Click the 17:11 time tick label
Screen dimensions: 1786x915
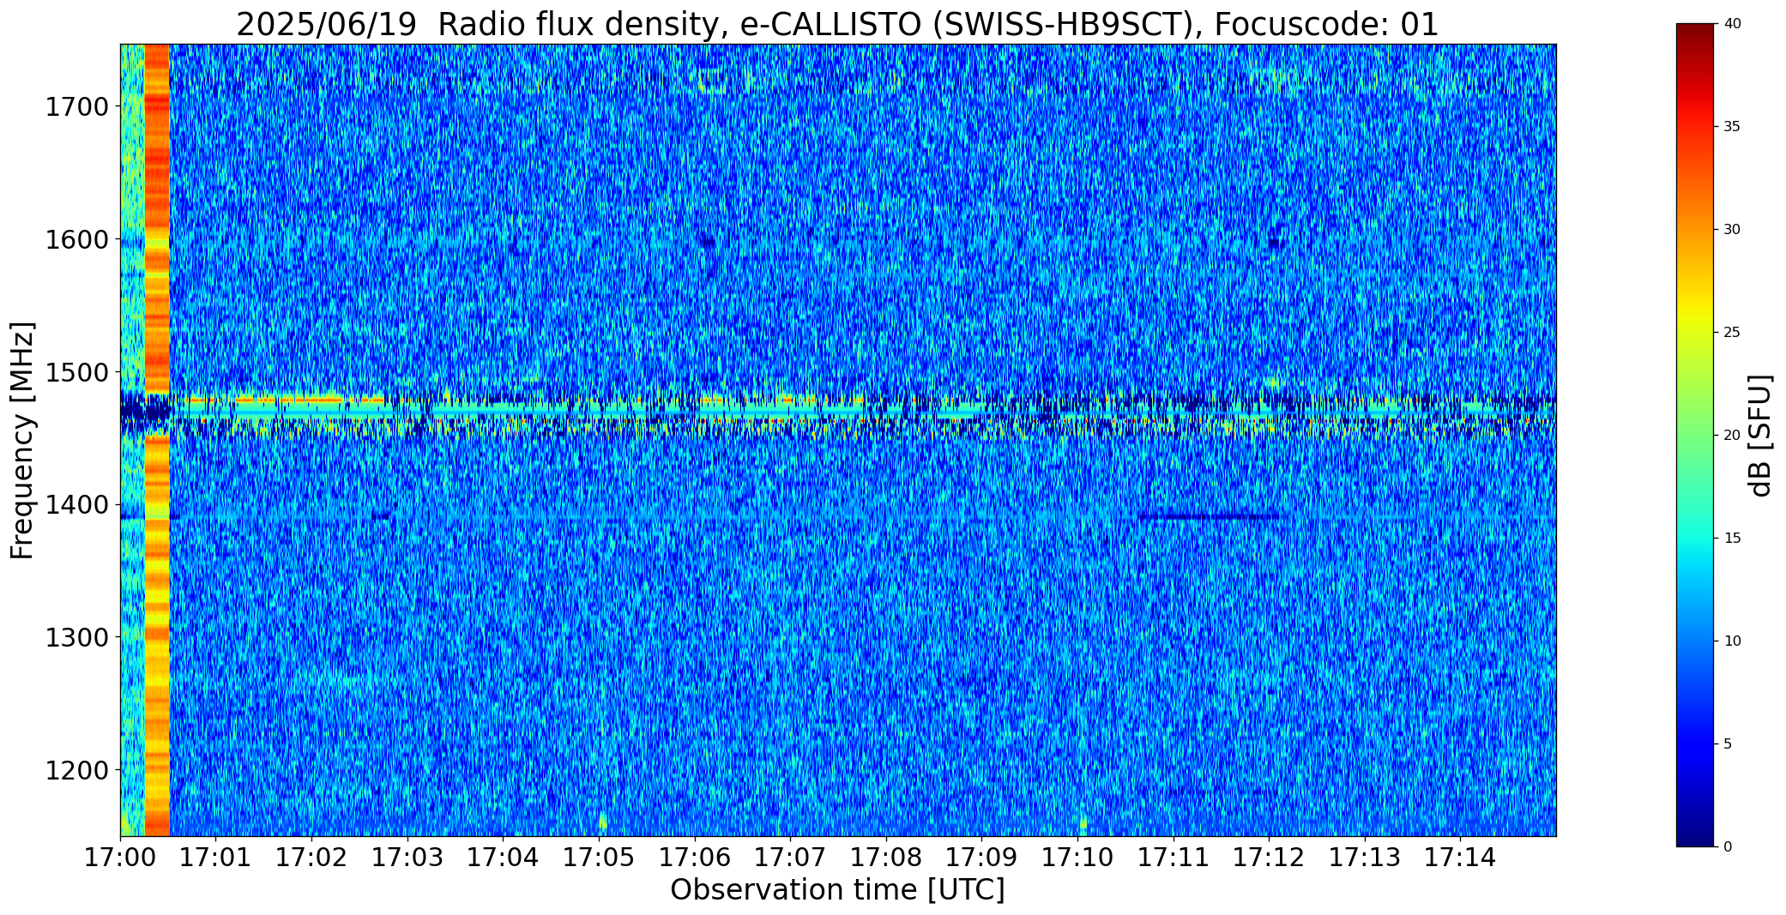1174,858
